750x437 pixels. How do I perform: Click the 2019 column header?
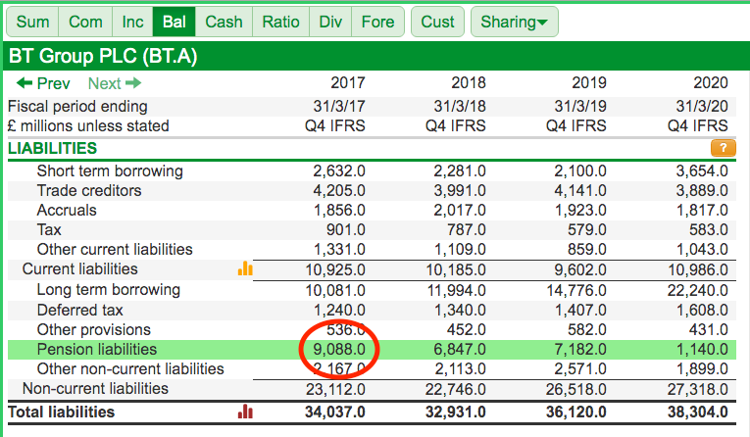(x=589, y=82)
